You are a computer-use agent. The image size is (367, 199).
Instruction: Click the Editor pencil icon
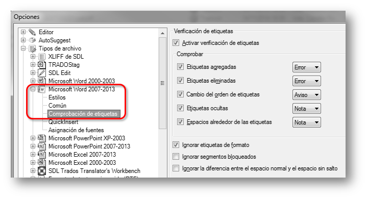pyautogui.click(x=32, y=32)
